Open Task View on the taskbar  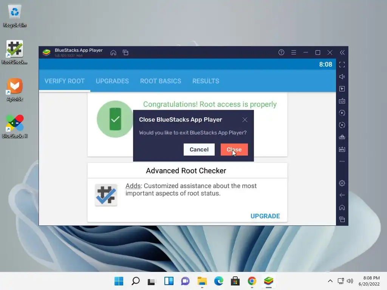coord(152,281)
